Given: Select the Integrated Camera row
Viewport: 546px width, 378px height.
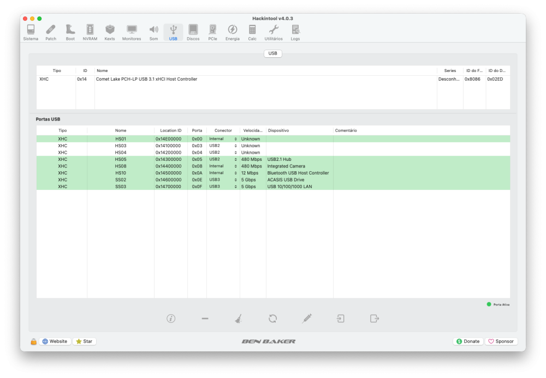Looking at the screenshot, I should tap(273, 166).
